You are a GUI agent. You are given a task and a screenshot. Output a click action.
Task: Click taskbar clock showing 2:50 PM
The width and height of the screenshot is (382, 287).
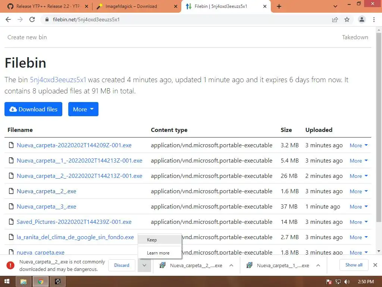pos(366,282)
